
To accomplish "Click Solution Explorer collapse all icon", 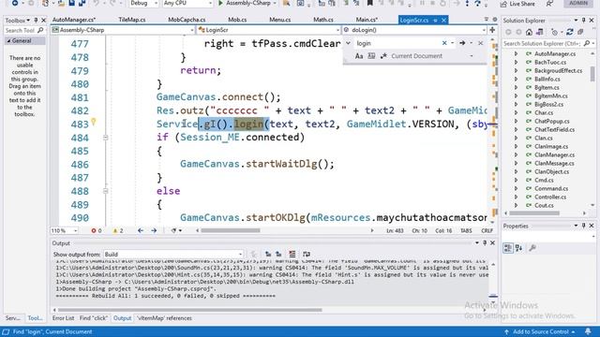I will [580, 32].
